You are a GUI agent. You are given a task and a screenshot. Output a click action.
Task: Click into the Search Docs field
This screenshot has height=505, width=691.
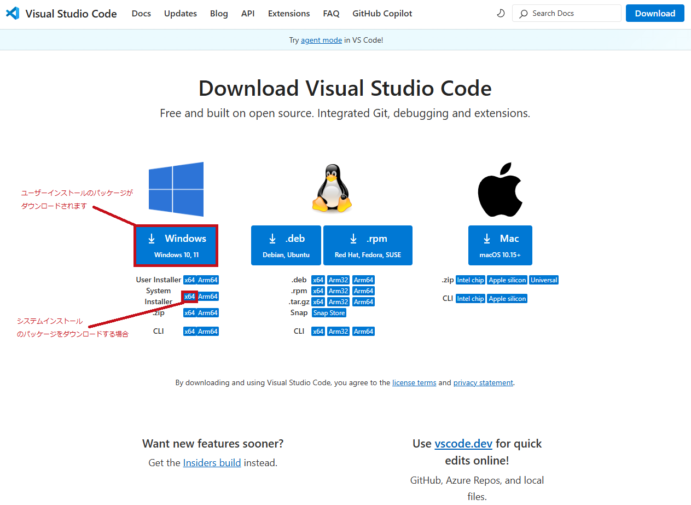(567, 13)
